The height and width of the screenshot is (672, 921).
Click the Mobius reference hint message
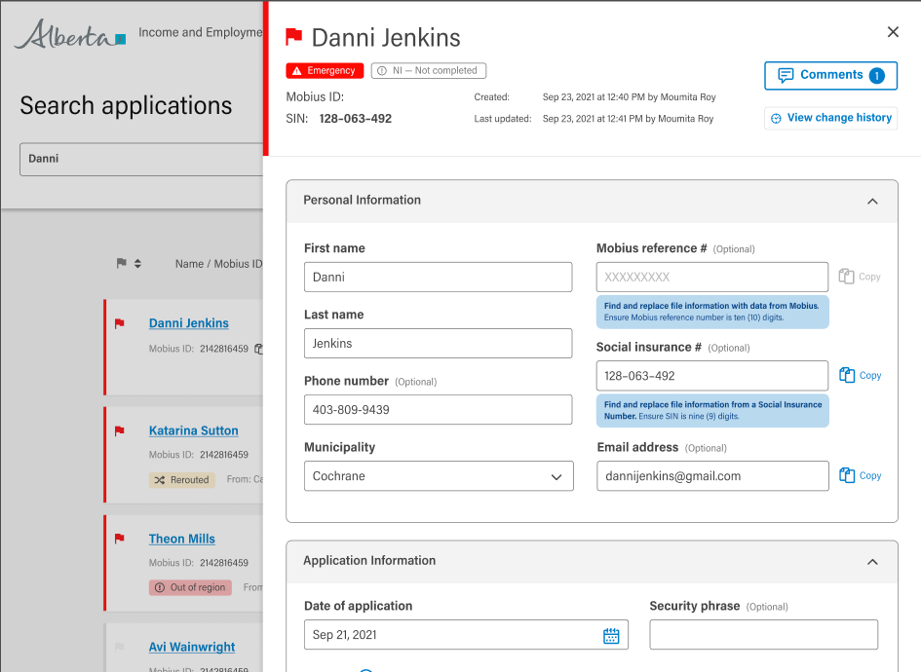(x=712, y=312)
